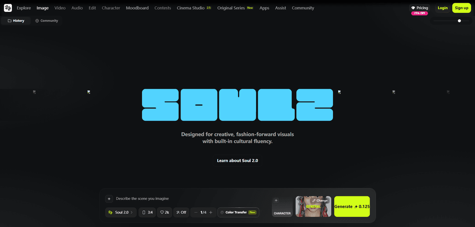Increase the image count with plus
Image resolution: width=475 pixels, height=227 pixels.
pyautogui.click(x=211, y=213)
